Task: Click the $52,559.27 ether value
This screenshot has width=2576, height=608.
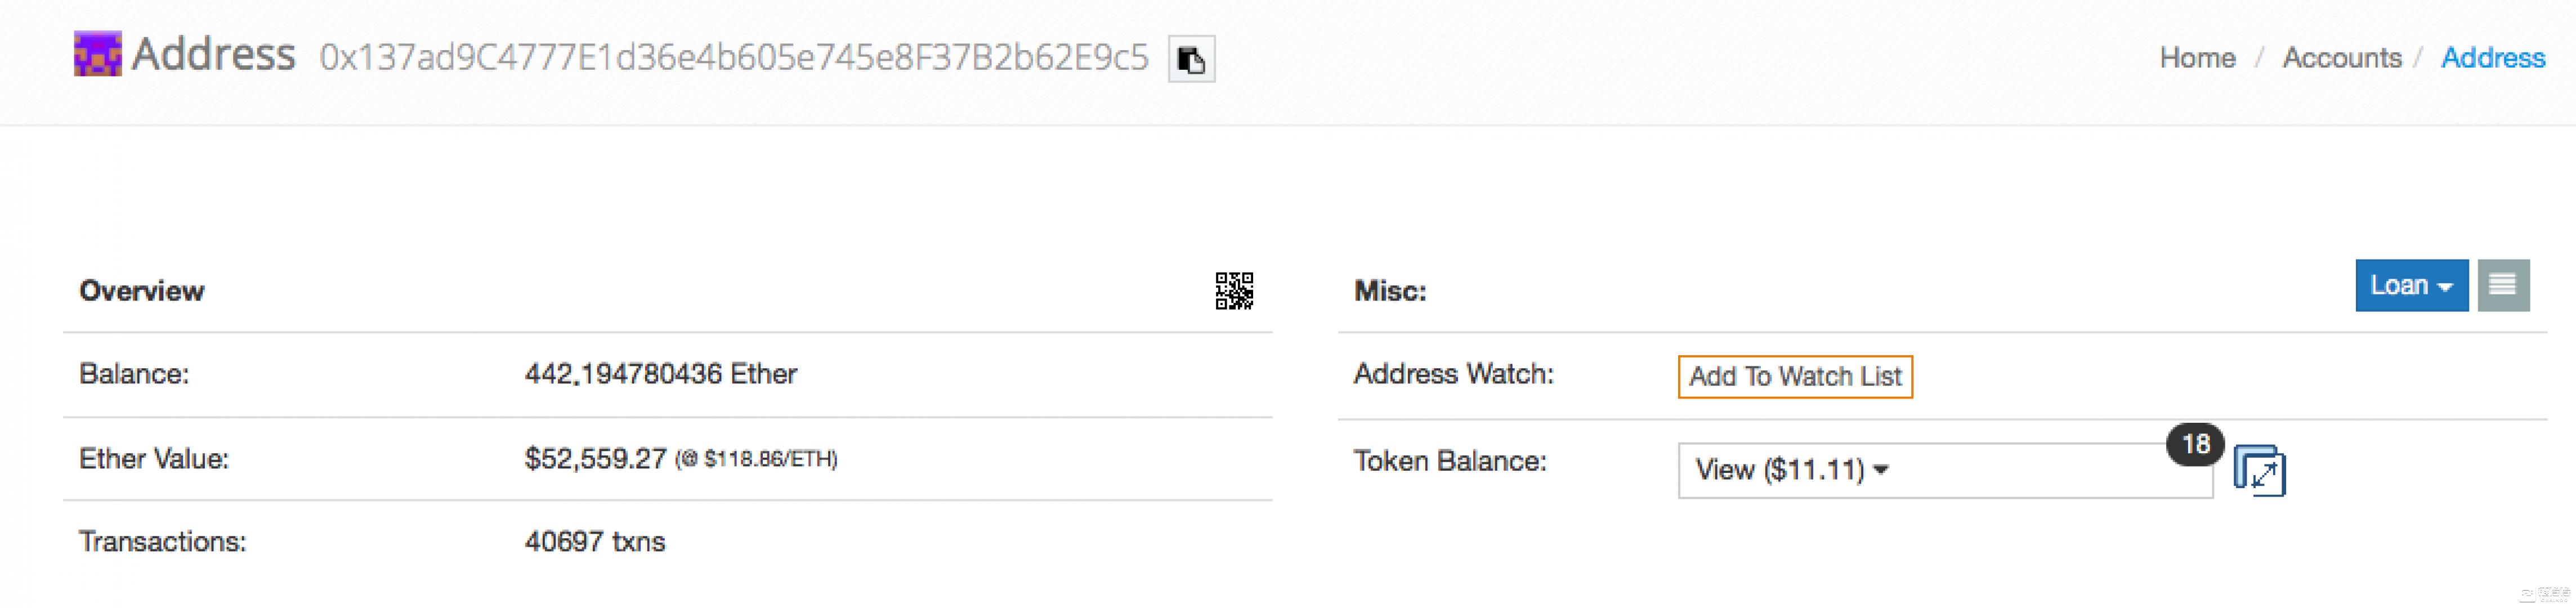Action: click(595, 459)
